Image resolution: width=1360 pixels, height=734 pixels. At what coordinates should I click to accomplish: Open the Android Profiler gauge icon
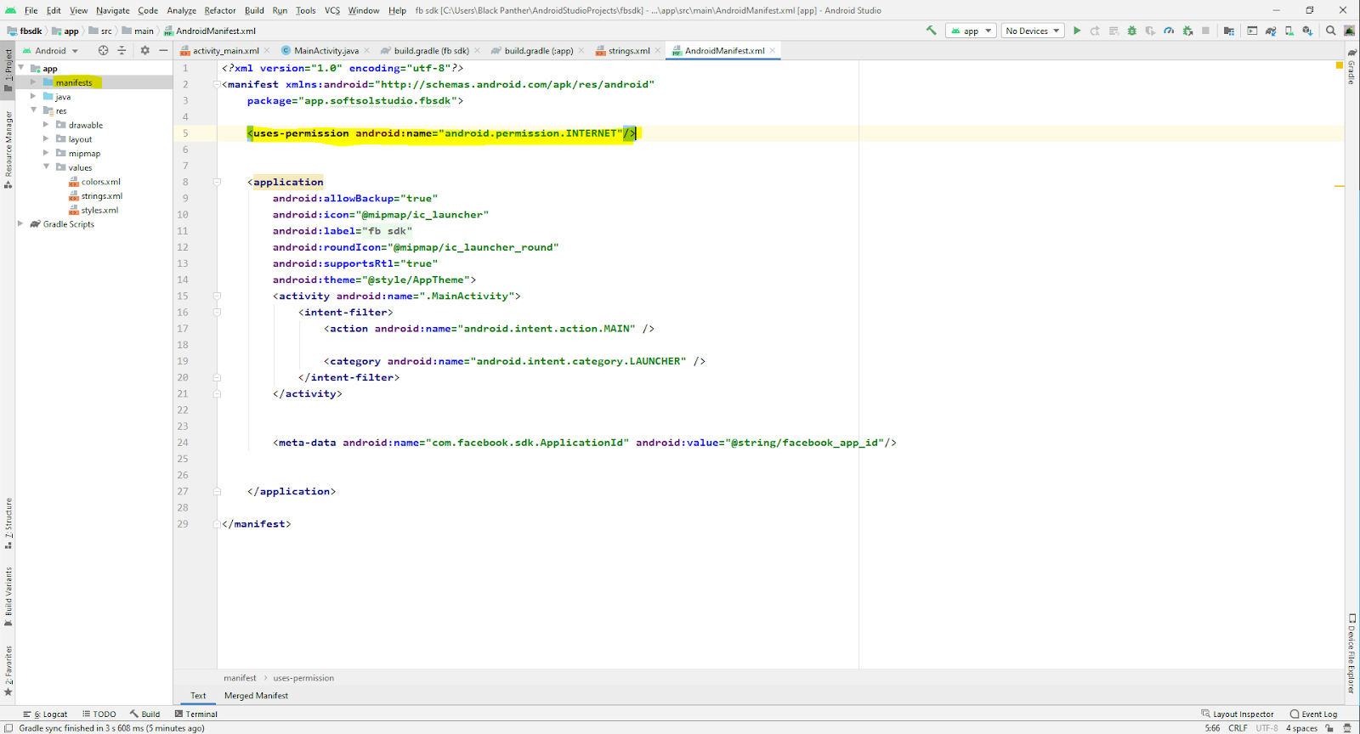(1169, 31)
